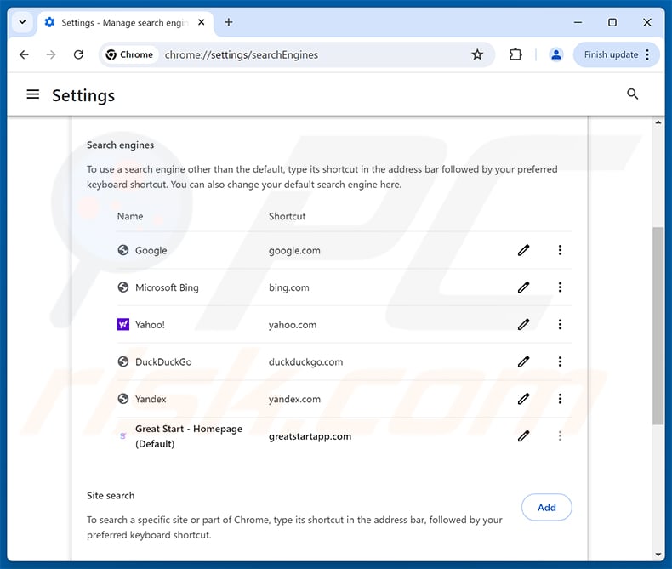Go forward to the next page
The height and width of the screenshot is (569, 672).
point(51,54)
